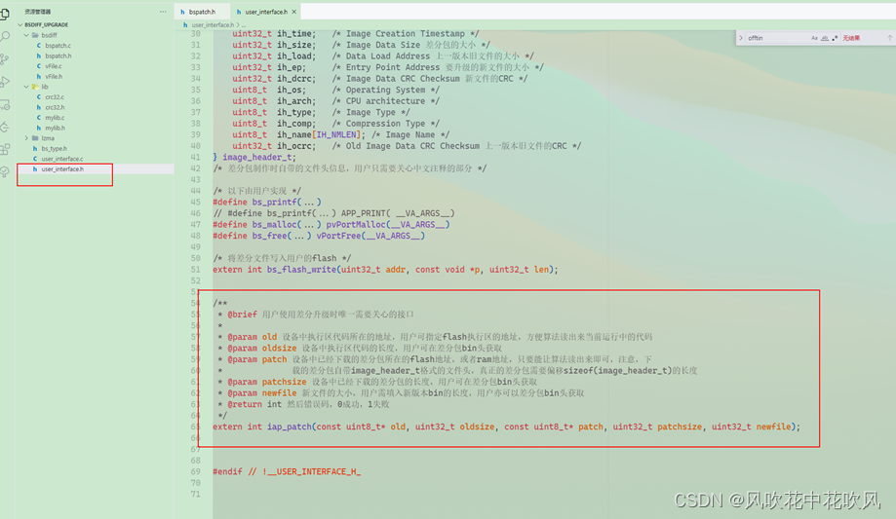Toggle Match Whole Word in find widget
896x519 pixels.
click(x=825, y=38)
